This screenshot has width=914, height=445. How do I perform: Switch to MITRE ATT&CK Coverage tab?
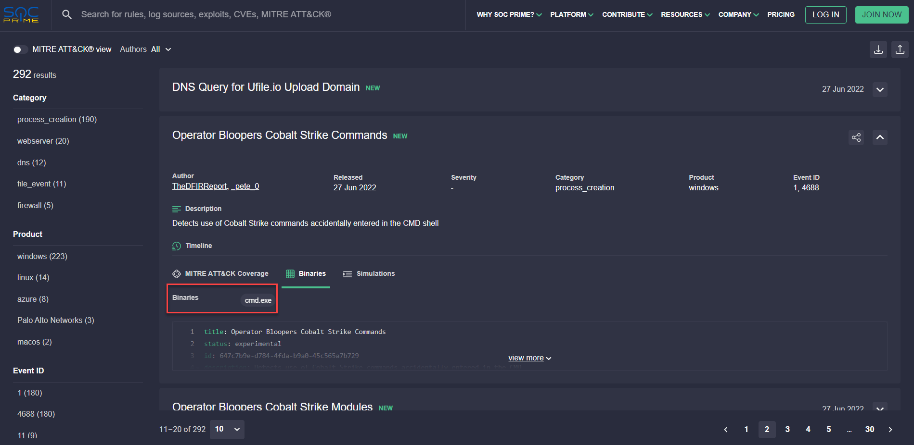[220, 273]
